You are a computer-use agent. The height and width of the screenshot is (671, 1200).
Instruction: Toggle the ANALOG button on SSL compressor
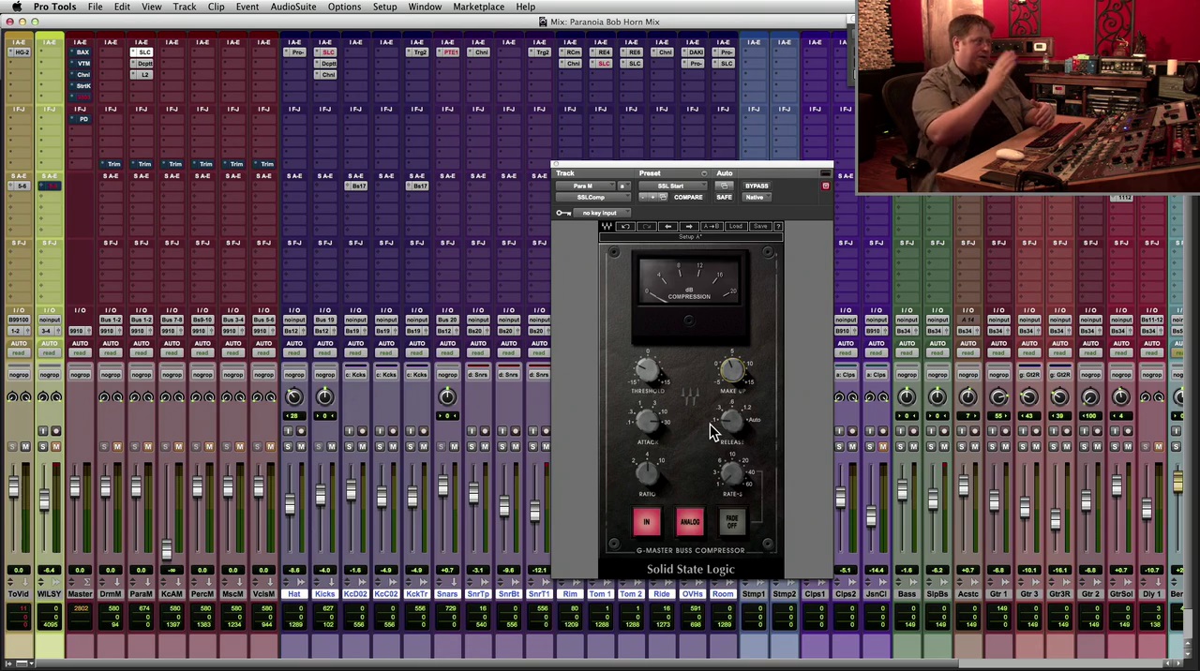click(x=690, y=522)
